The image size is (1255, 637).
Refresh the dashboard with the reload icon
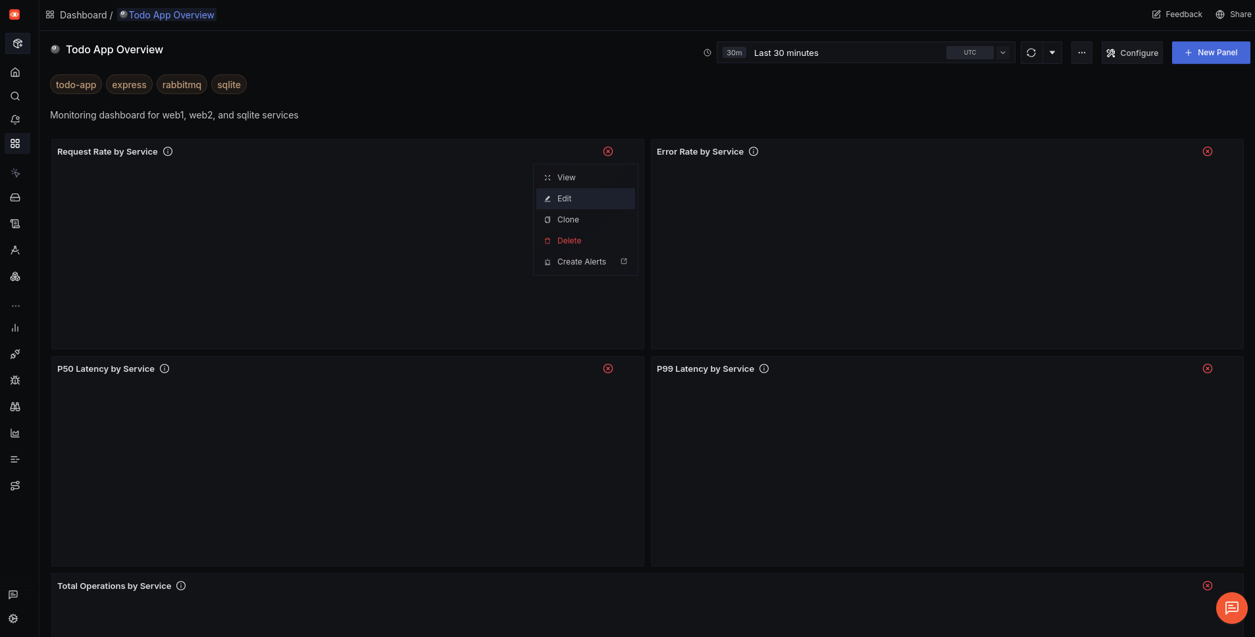coord(1031,53)
